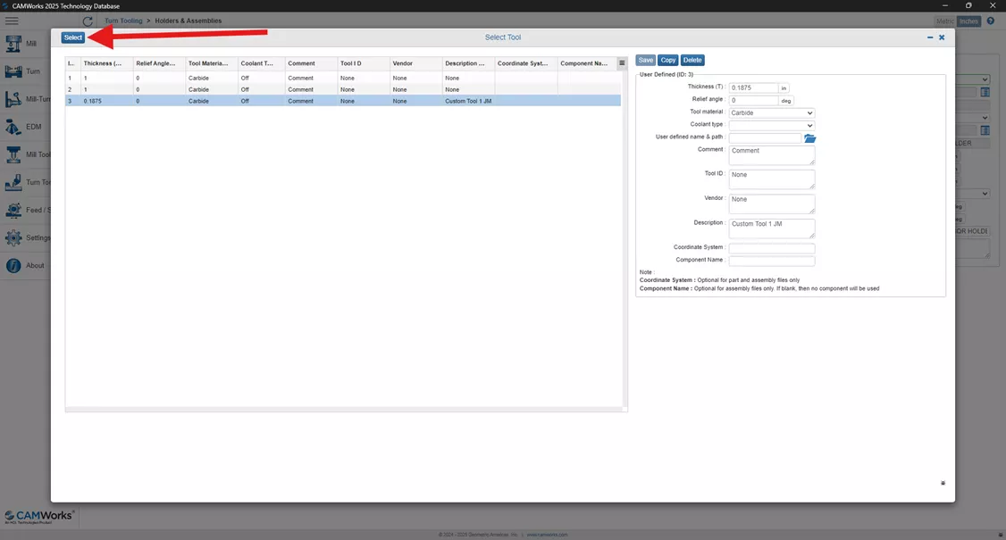
Task: Open the Feed / Speed section
Action: (13, 209)
